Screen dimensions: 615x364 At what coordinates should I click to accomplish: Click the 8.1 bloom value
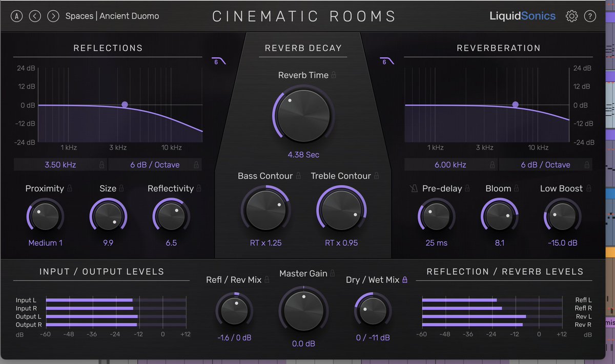tap(499, 243)
